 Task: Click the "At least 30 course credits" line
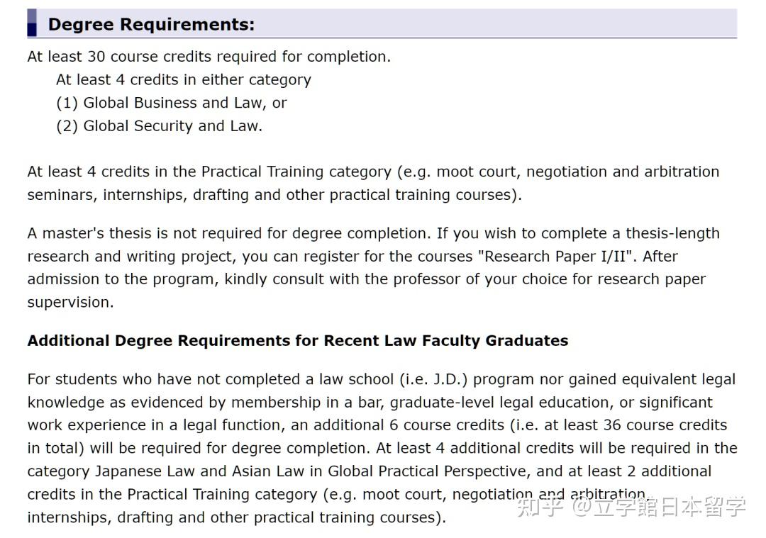(x=209, y=57)
